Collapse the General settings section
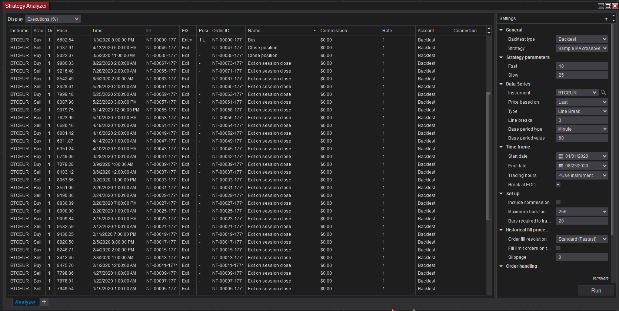Screen dimensions: 619x311 click(x=501, y=30)
